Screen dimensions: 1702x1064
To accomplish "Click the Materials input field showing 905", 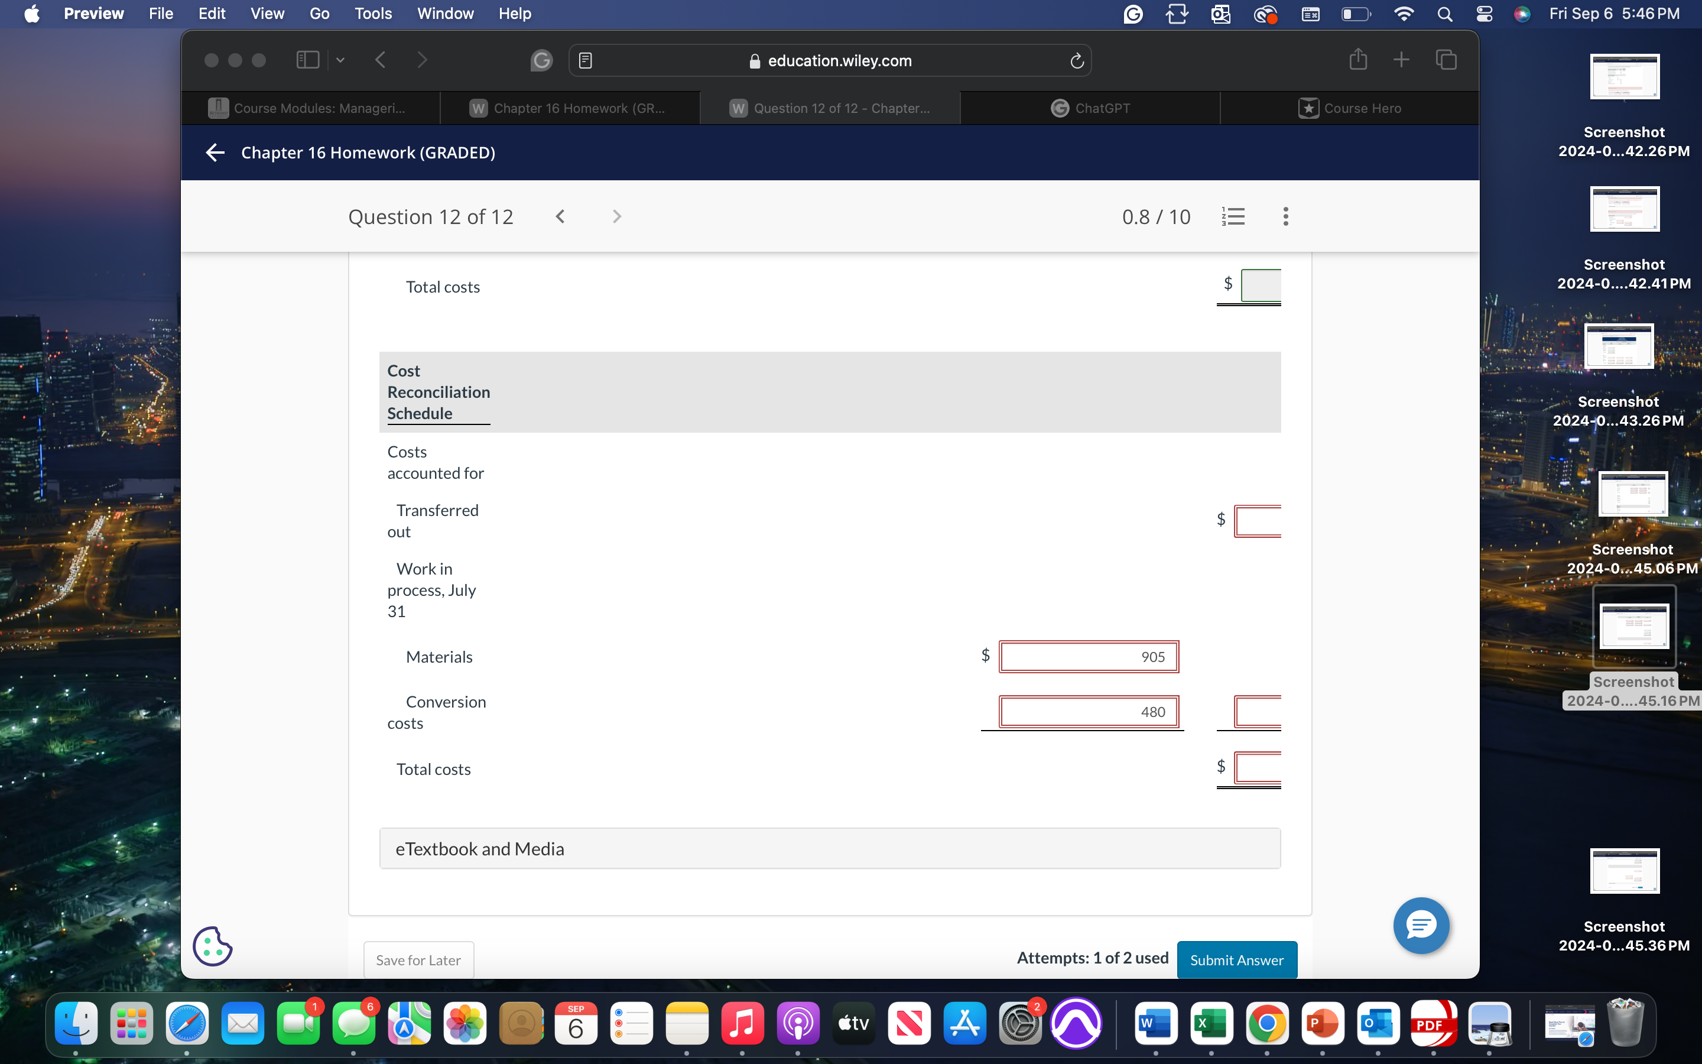I will (x=1088, y=657).
